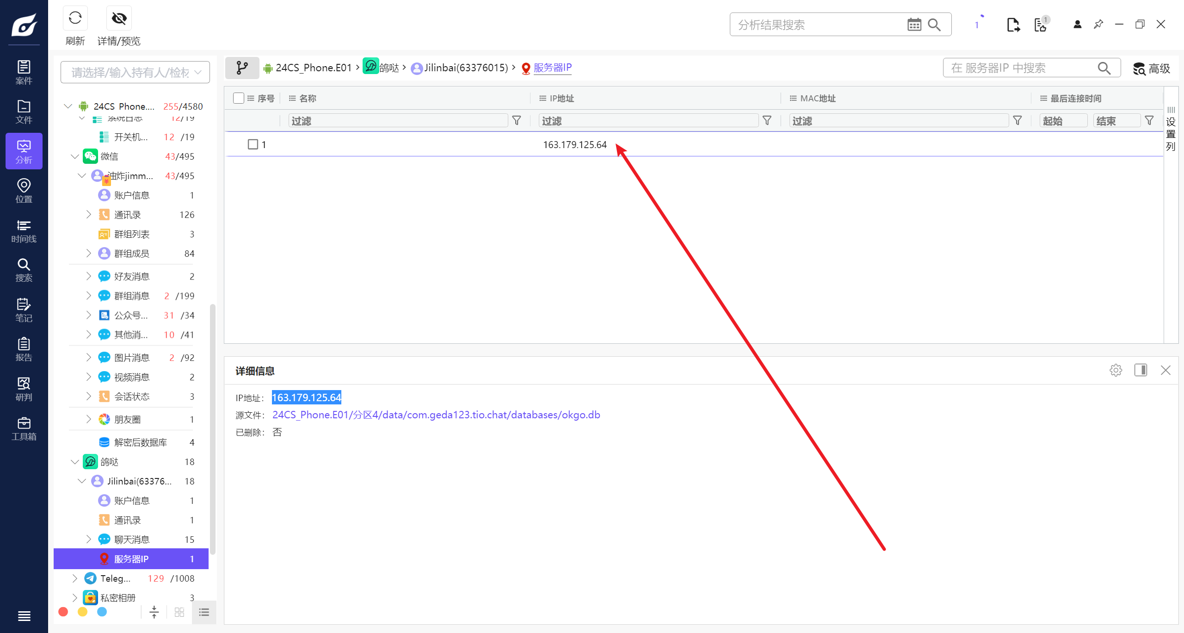Open the holder/examiner selection dropdown

(135, 72)
